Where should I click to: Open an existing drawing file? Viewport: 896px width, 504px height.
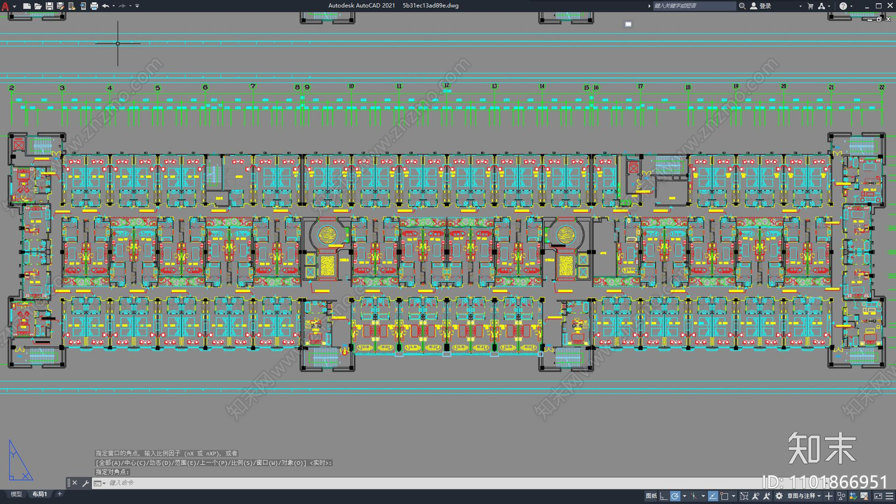click(38, 6)
